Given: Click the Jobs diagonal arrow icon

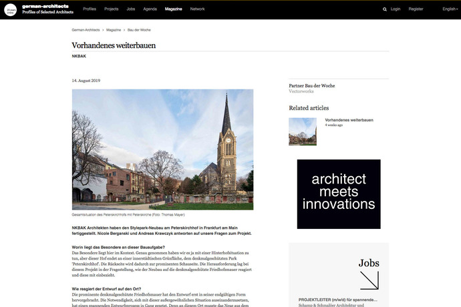Looking at the screenshot, I should coord(369,280).
